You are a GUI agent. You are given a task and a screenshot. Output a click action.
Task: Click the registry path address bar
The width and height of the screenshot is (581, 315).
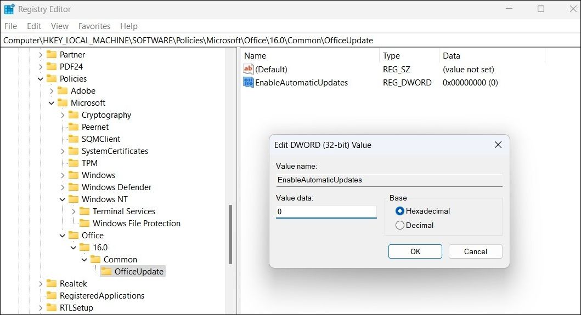tap(291, 41)
